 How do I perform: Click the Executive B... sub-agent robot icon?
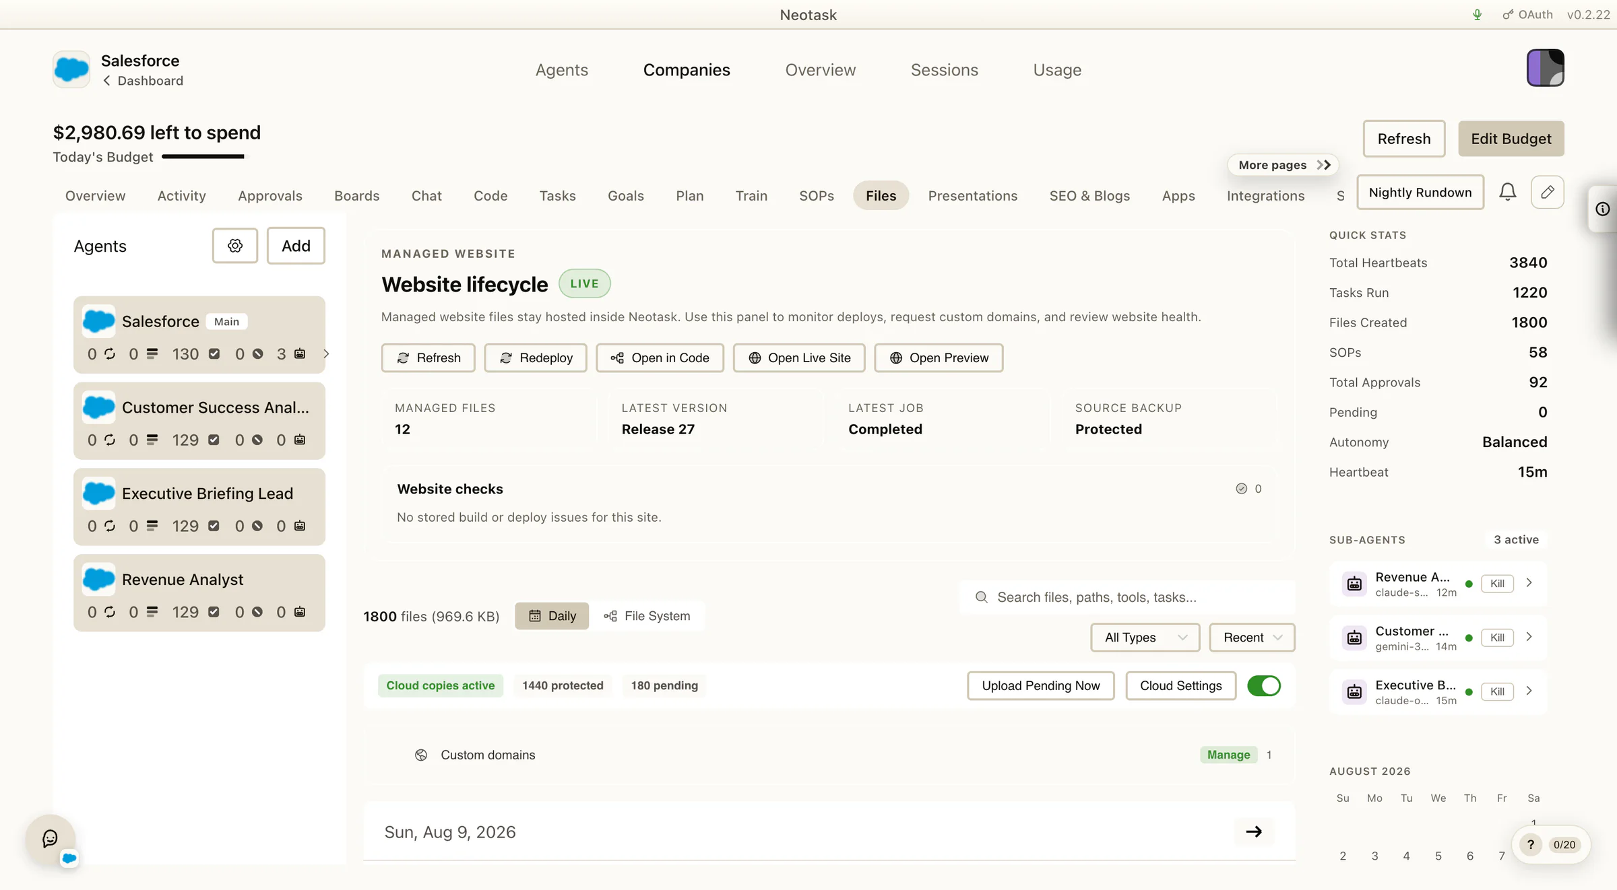tap(1354, 691)
